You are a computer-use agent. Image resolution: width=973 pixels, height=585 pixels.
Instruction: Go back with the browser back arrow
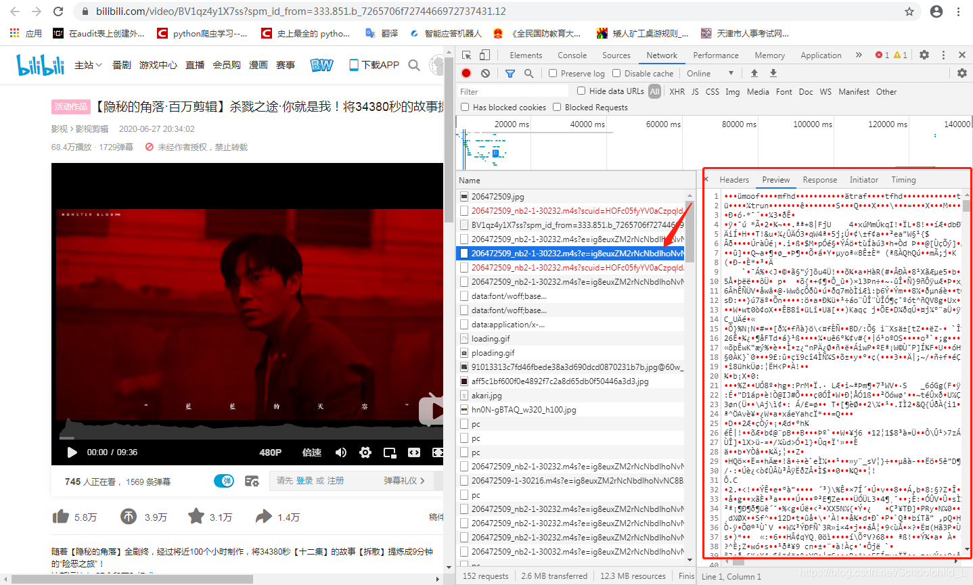[x=15, y=11]
